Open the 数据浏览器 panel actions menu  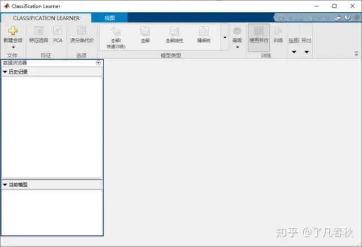(x=98, y=63)
